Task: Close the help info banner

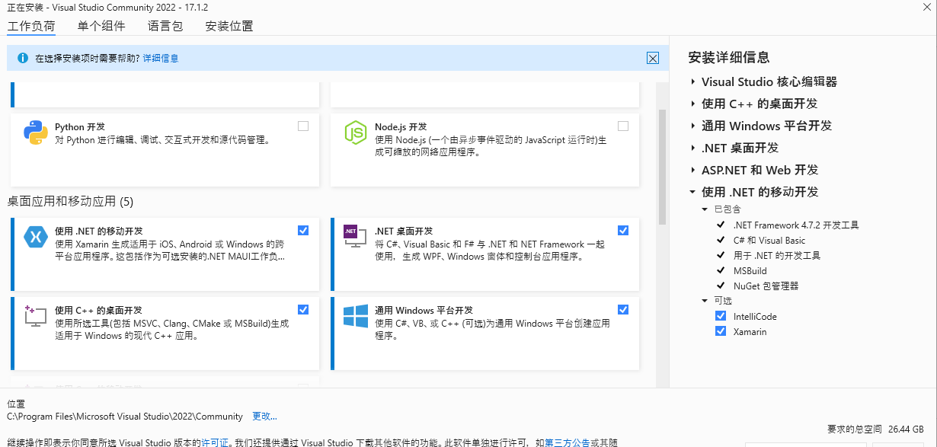Action: (653, 58)
